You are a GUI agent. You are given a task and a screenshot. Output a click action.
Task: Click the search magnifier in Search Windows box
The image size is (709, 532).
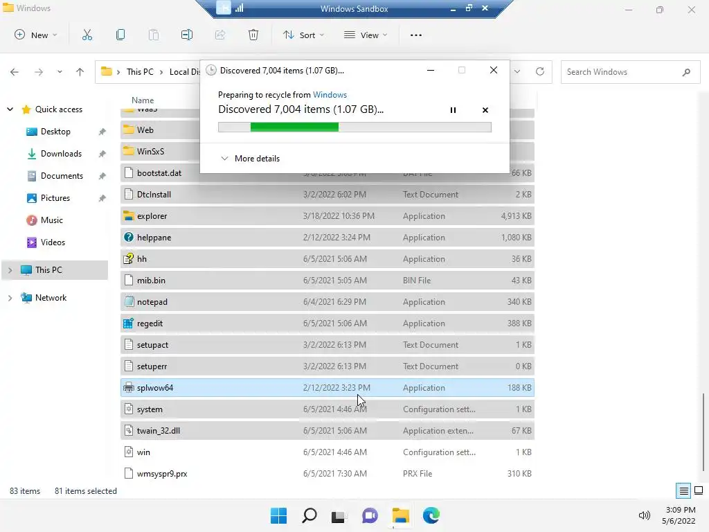(x=686, y=72)
